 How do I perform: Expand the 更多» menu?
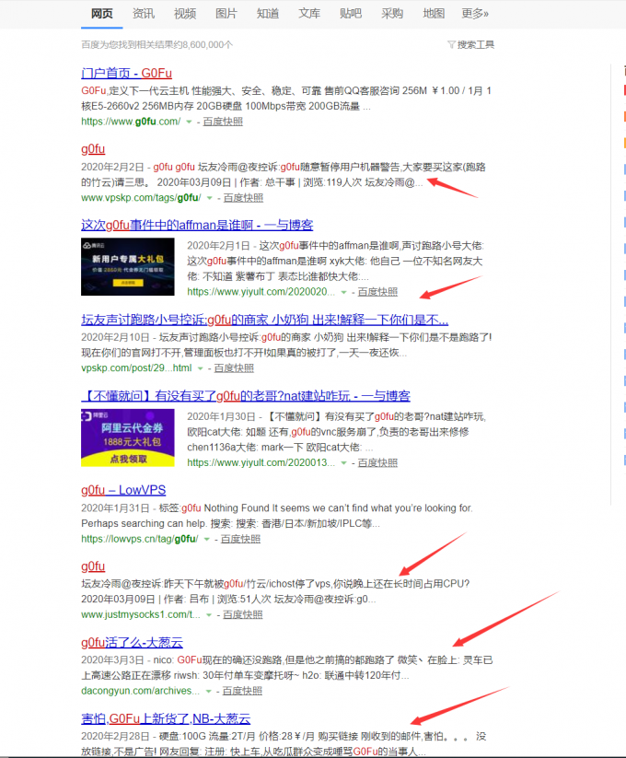[475, 14]
